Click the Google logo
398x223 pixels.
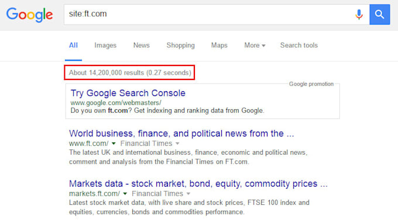coord(29,15)
